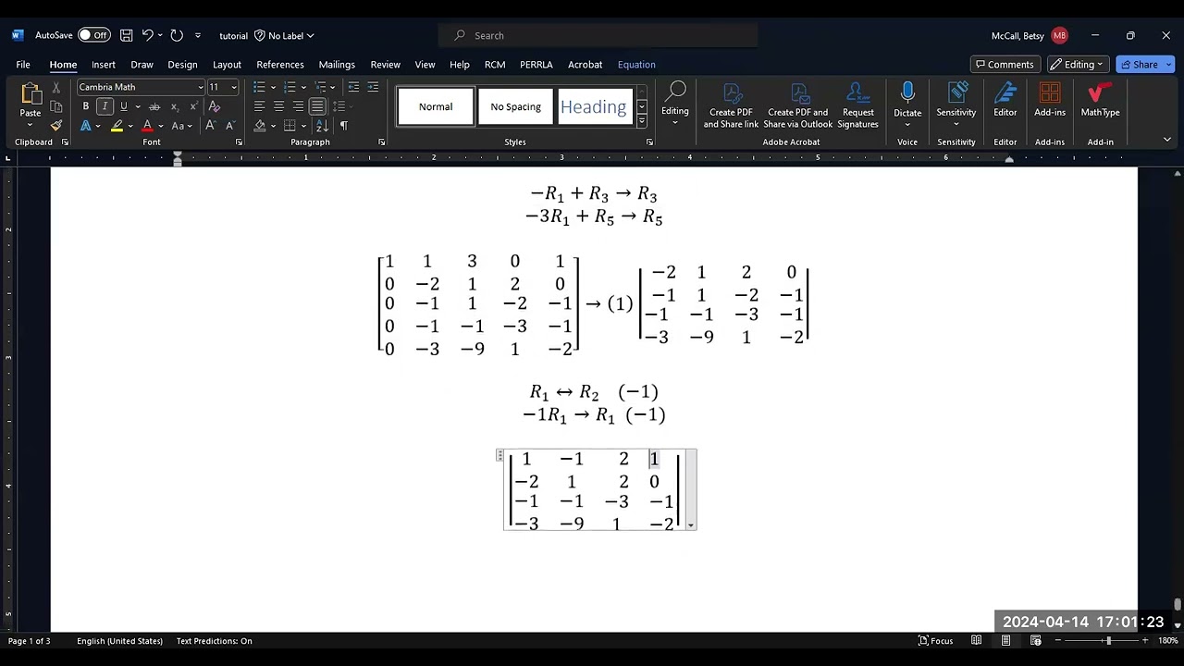Image resolution: width=1184 pixels, height=666 pixels.
Task: Apply the red font color
Action: click(x=147, y=125)
